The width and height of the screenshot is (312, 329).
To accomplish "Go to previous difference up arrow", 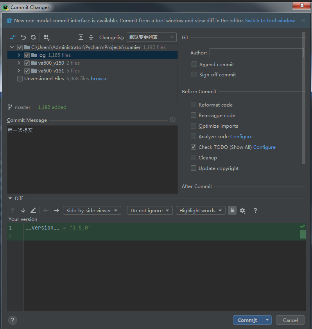I will point(13,210).
